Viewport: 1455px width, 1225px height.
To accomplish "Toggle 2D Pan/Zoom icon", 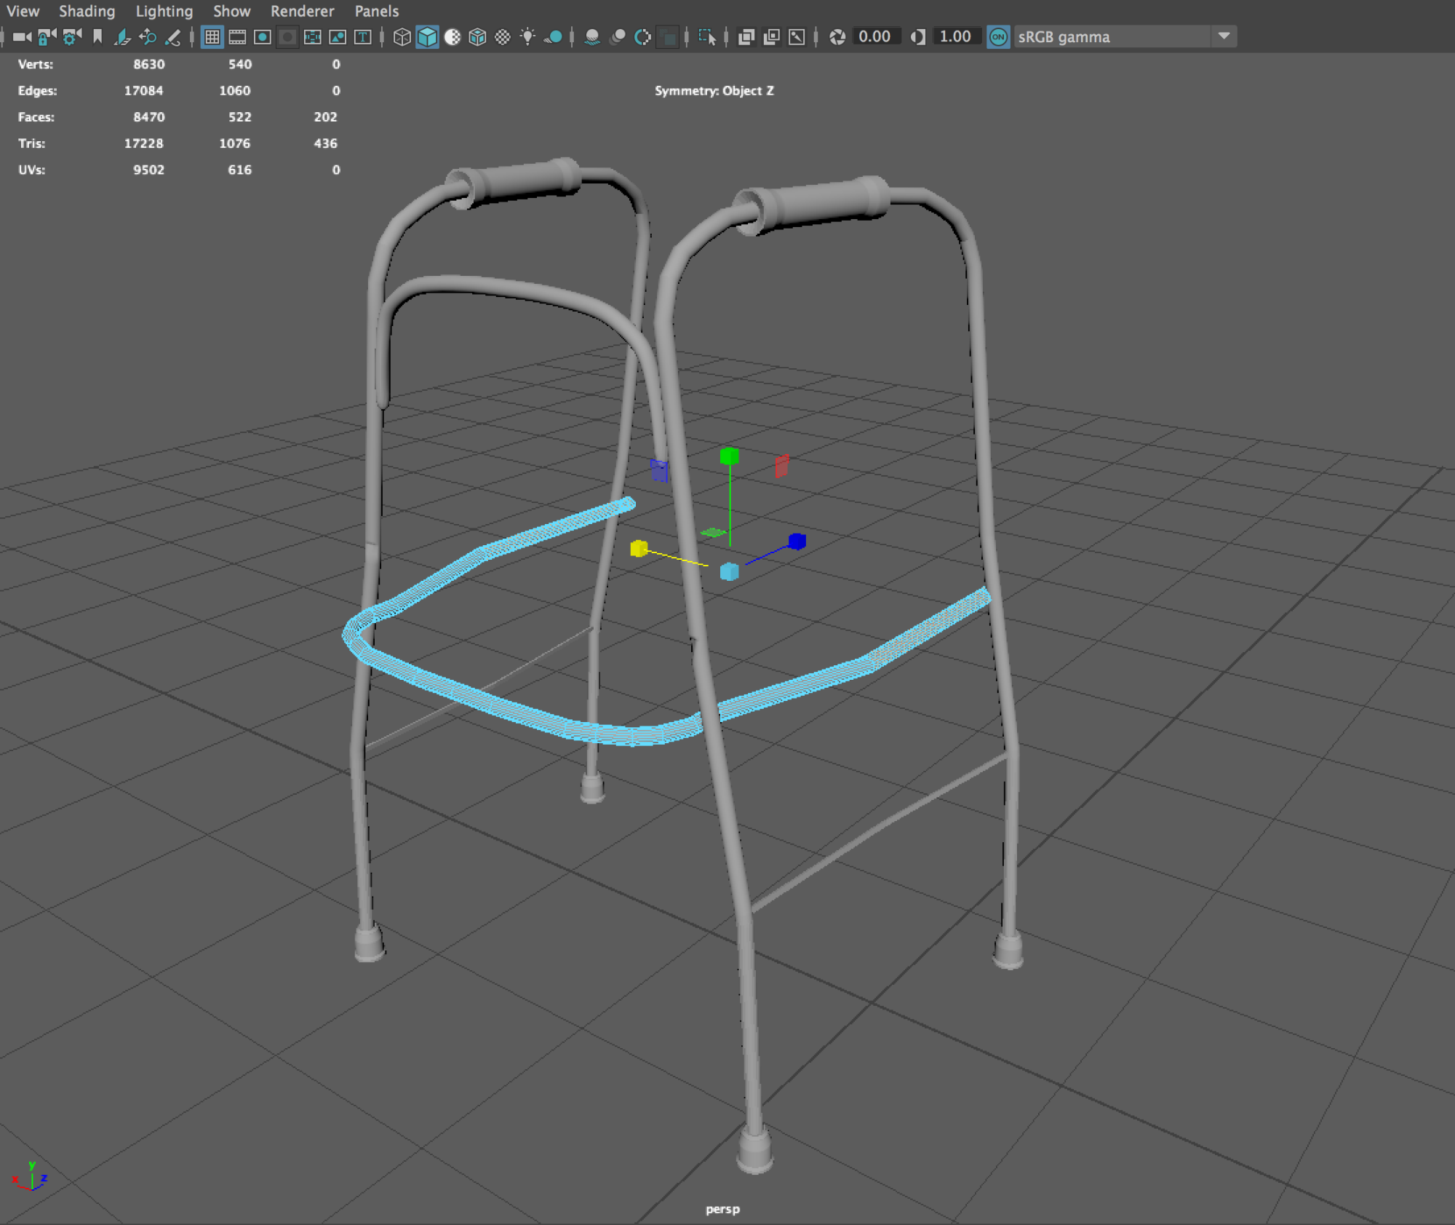I will point(148,36).
